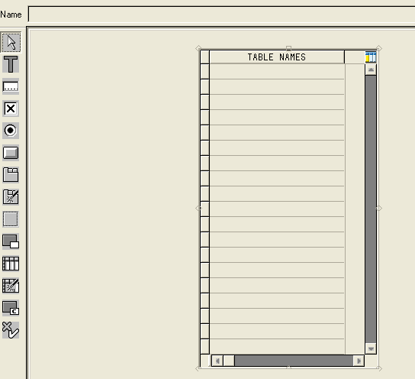Choose the input/output field tool

click(x=11, y=86)
